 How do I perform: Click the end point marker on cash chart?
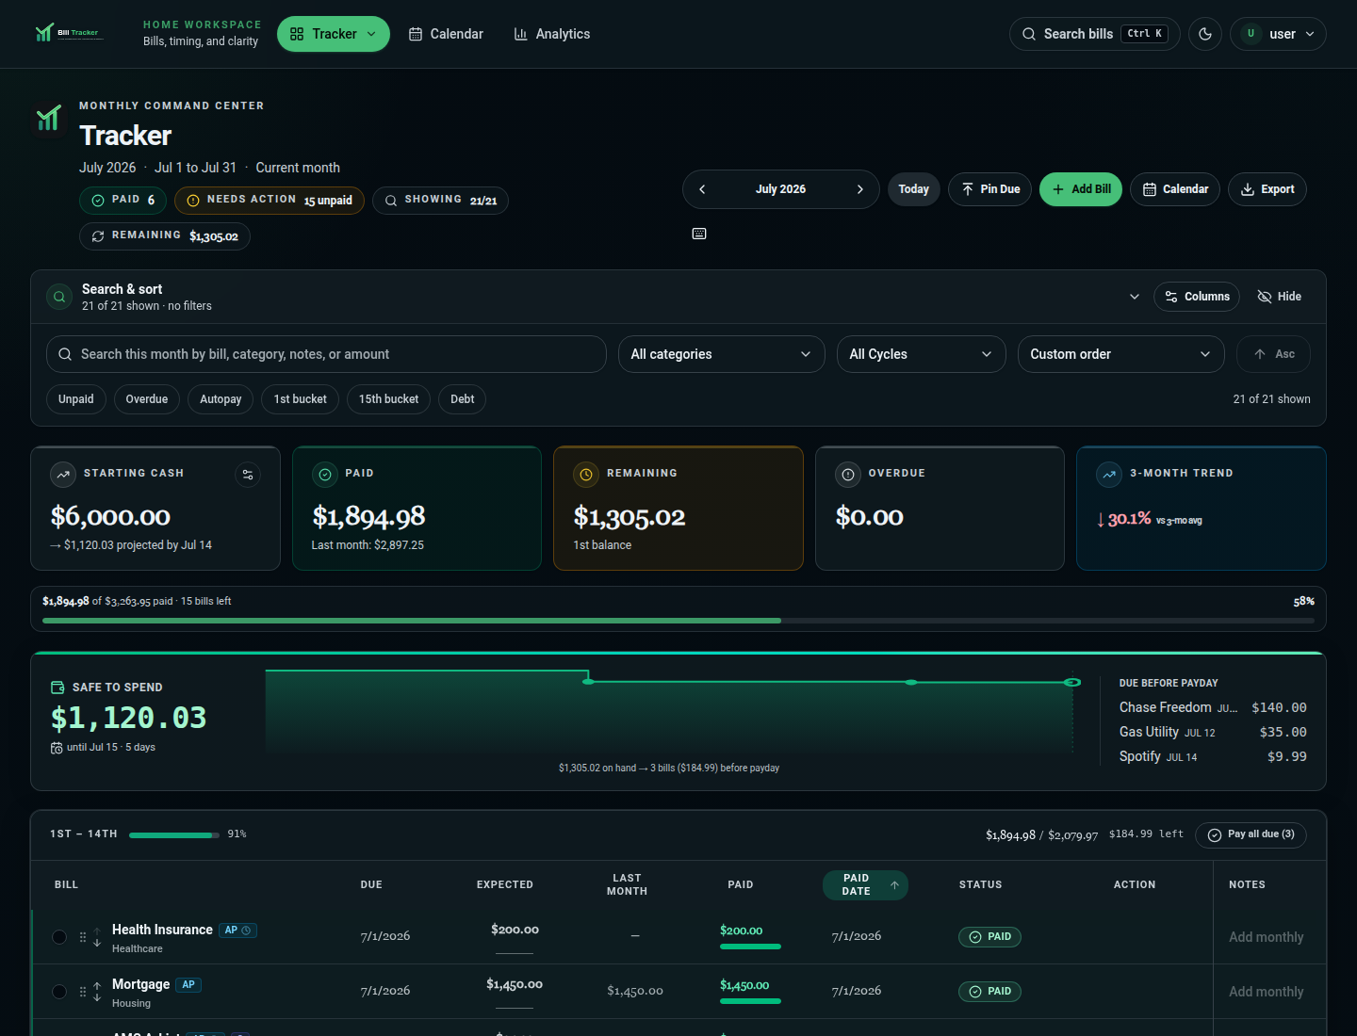coord(1072,682)
